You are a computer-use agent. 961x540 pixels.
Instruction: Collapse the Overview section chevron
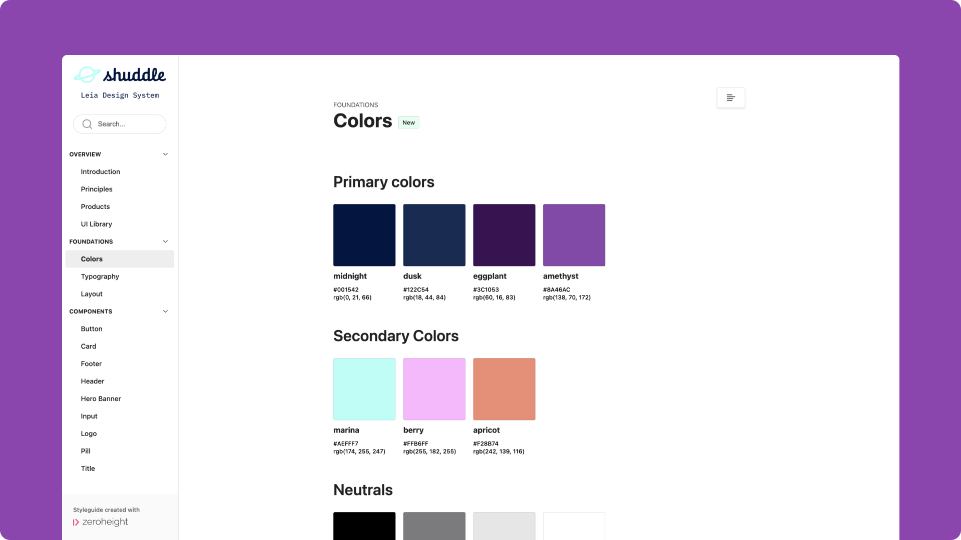[x=165, y=154]
